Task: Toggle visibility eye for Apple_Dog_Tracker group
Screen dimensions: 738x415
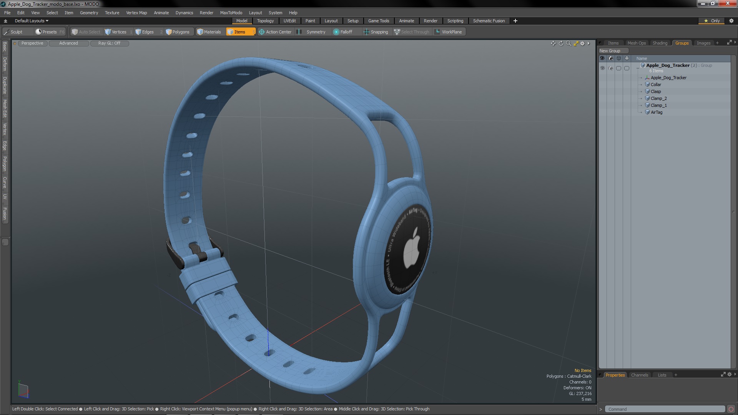Action: 602,68
